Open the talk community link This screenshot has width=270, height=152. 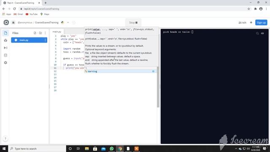pos(242,22)
